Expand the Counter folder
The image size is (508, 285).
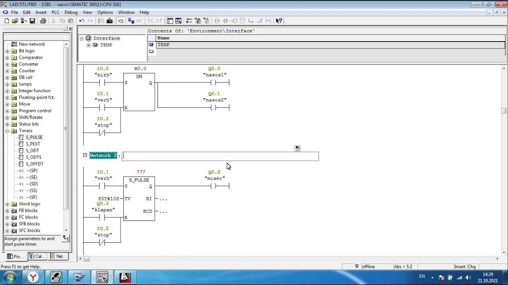7,71
